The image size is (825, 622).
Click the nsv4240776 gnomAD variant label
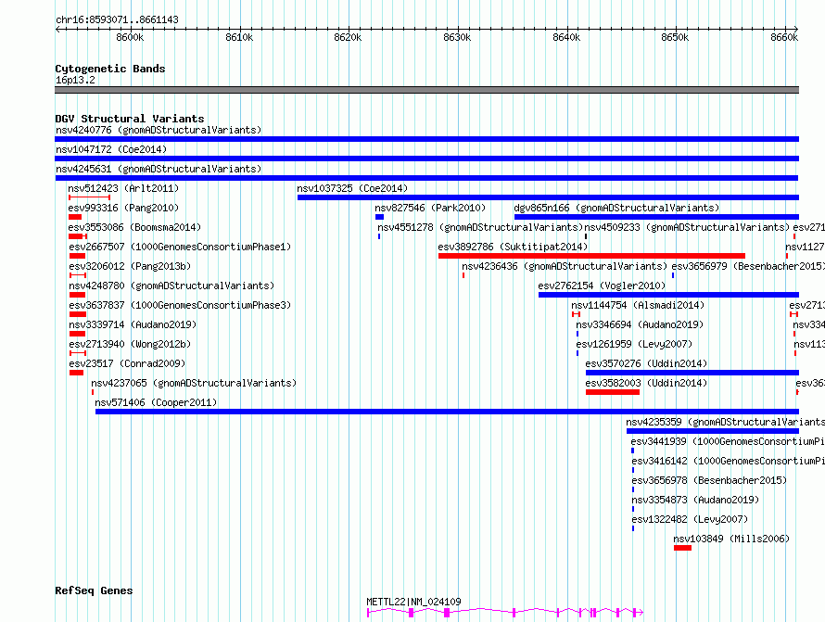pos(159,130)
